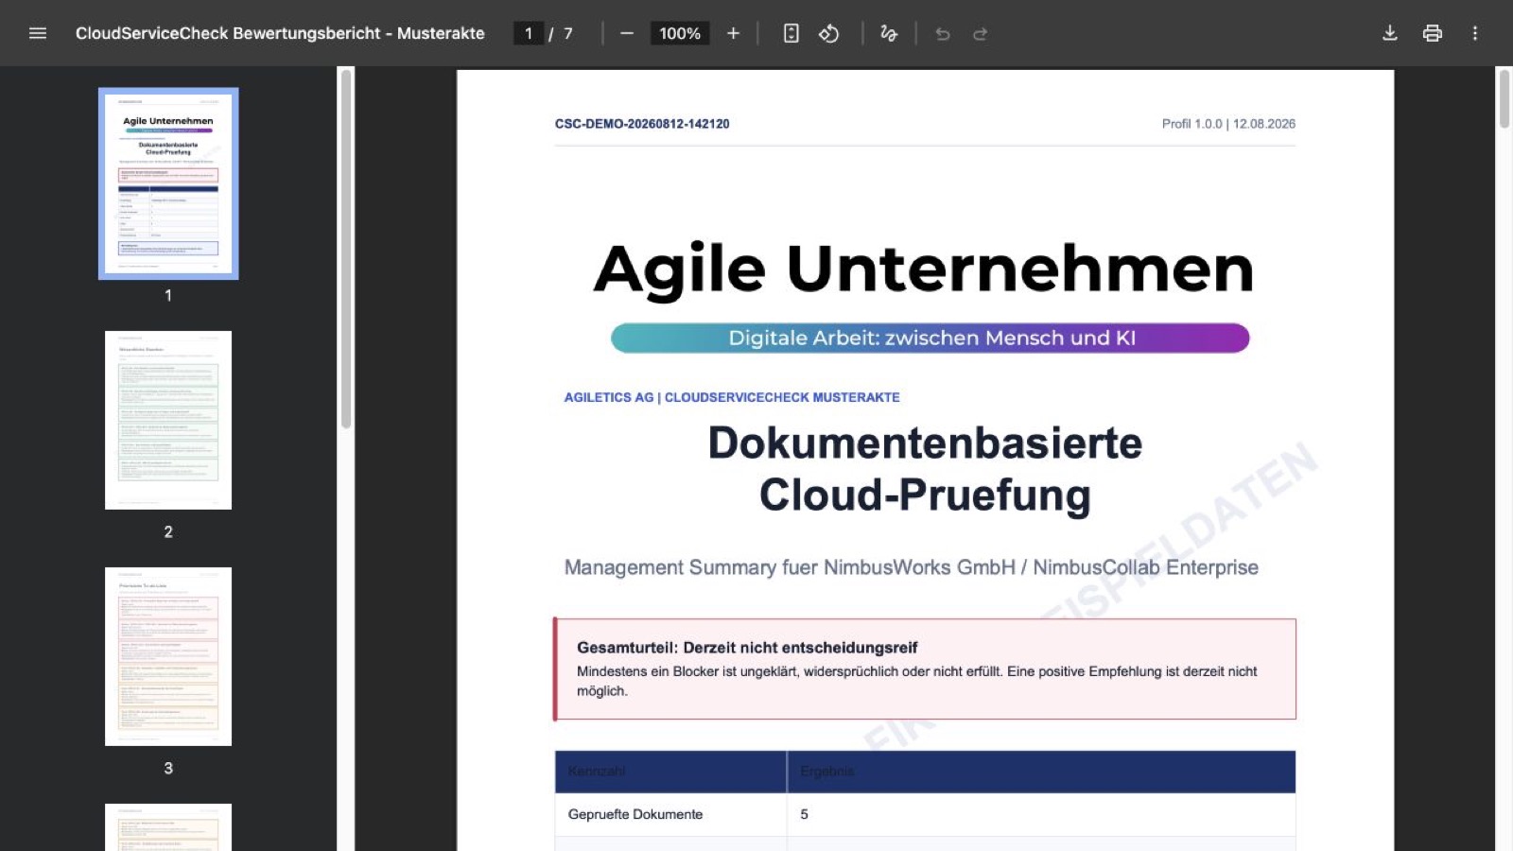1513x851 pixels.
Task: Toggle the sidebar hamburger menu
Action: (x=38, y=33)
